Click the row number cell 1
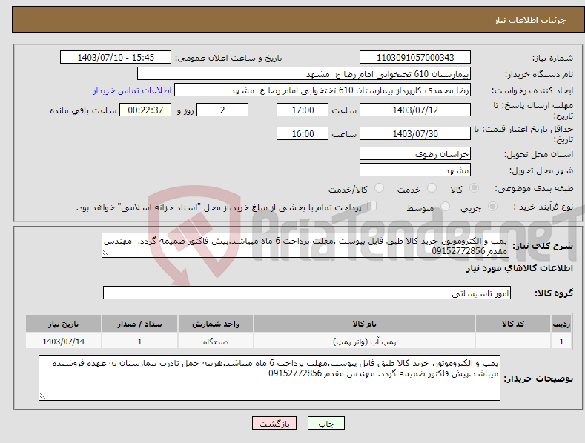 tap(561, 342)
